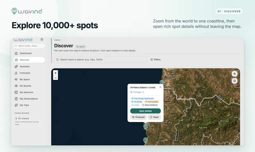Click the Spot details button
This screenshot has width=255, height=152.
[x=145, y=111]
